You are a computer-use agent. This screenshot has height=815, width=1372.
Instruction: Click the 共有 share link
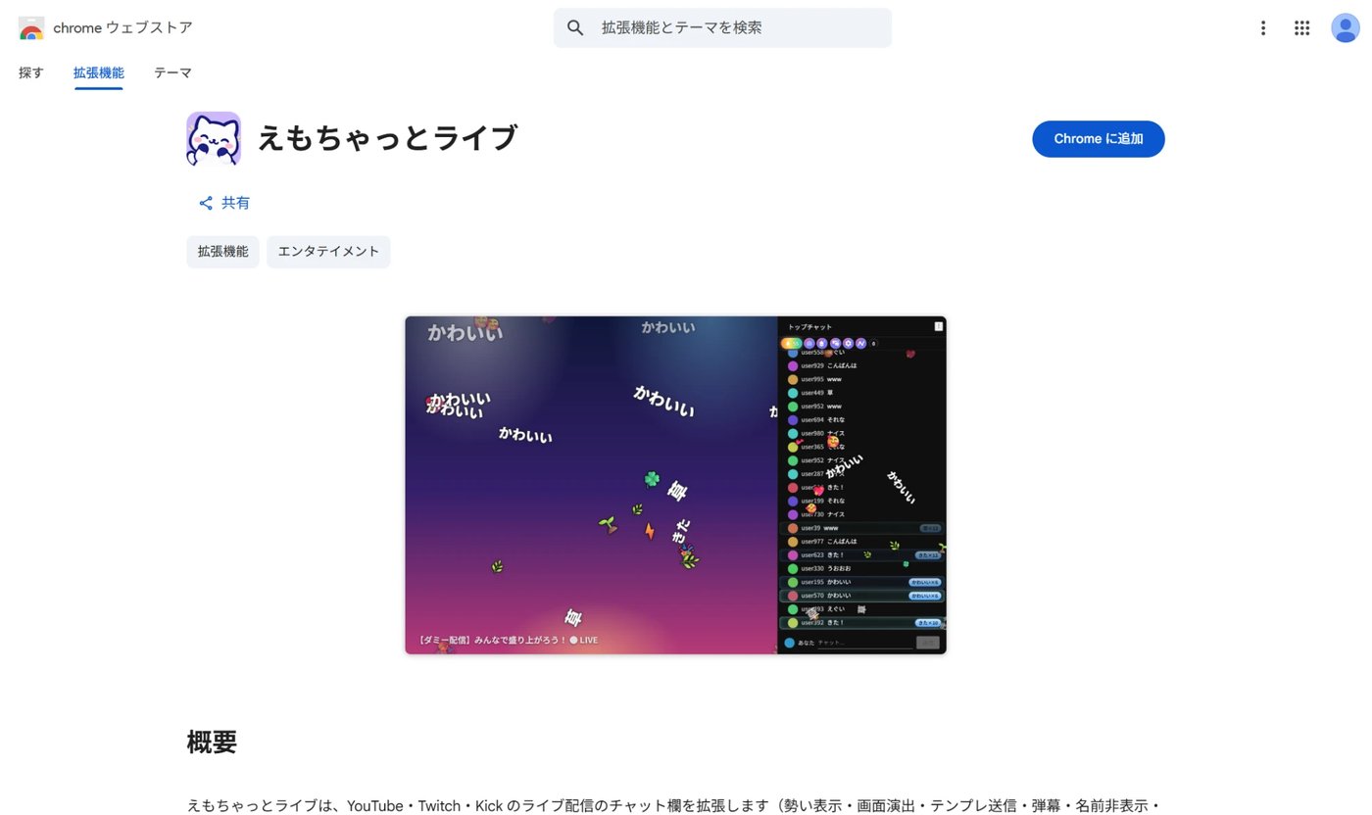pyautogui.click(x=224, y=203)
